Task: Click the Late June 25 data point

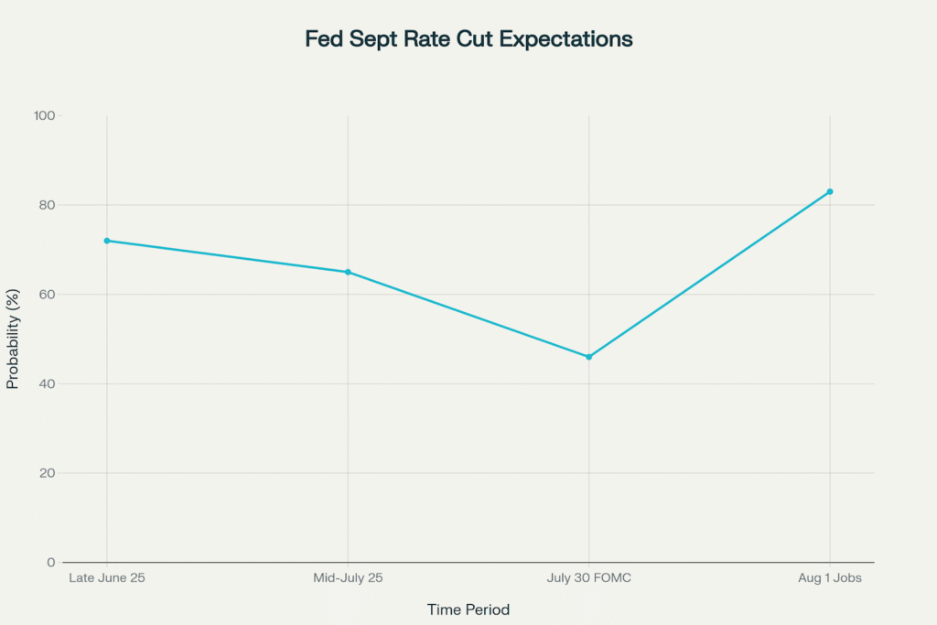Action: (x=107, y=241)
